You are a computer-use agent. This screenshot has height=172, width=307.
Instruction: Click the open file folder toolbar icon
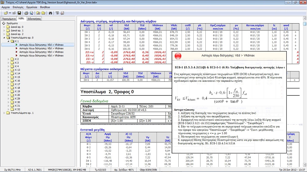point(6,13)
